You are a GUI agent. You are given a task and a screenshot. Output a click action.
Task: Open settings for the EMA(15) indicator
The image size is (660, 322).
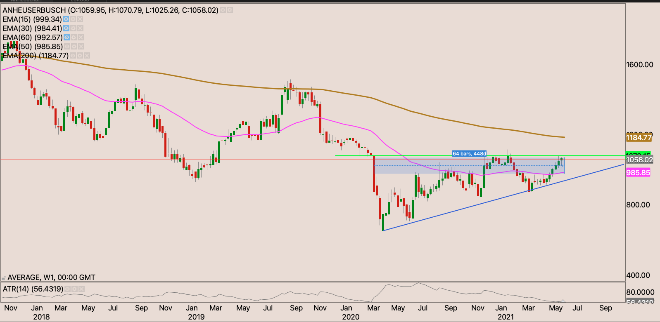tap(73, 19)
